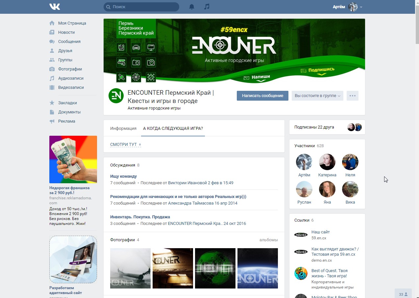Click the Документы file icon in sidebar
419x298 pixels.
pos(52,112)
